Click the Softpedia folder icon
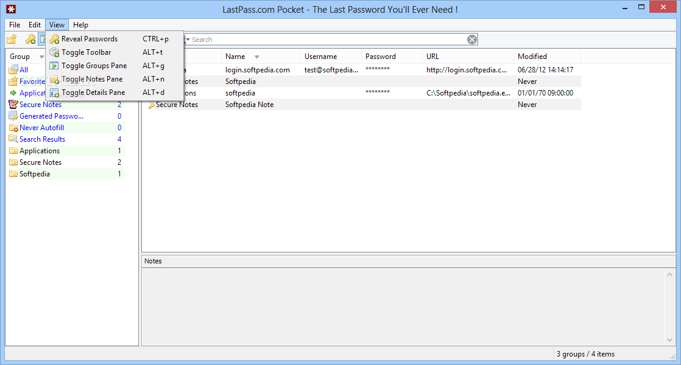The height and width of the screenshot is (365, 681). (13, 174)
